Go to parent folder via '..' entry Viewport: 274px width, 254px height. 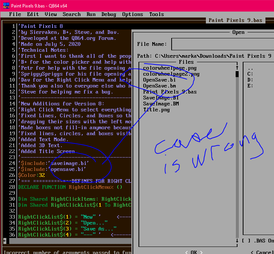[x=250, y=68]
